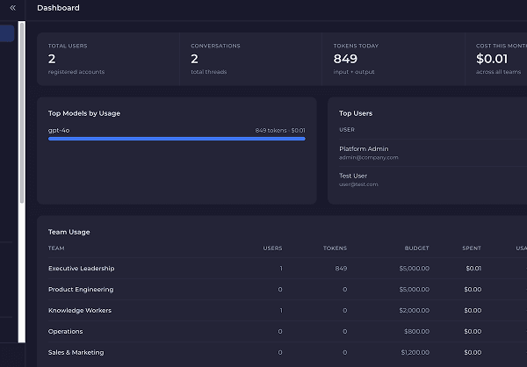This screenshot has width=527, height=367.
Task: Open the Total Users stat card
Action: pos(108,59)
